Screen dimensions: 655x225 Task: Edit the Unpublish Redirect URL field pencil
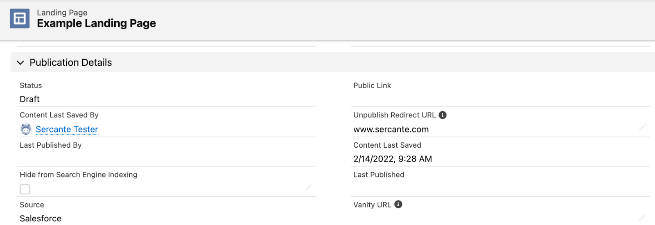(642, 128)
